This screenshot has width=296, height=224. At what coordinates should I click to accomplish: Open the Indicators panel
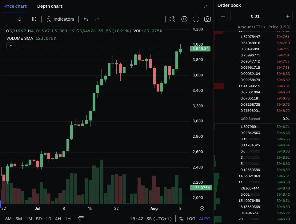point(60,19)
